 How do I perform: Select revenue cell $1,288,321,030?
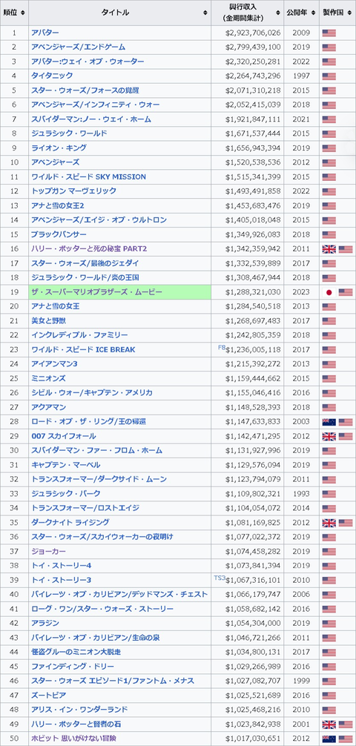point(248,291)
